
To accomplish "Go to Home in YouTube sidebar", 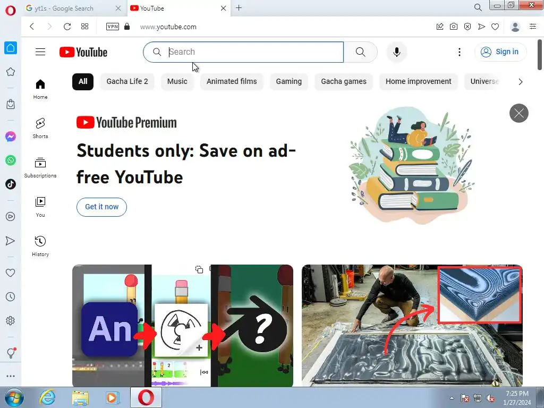I will pos(40,89).
